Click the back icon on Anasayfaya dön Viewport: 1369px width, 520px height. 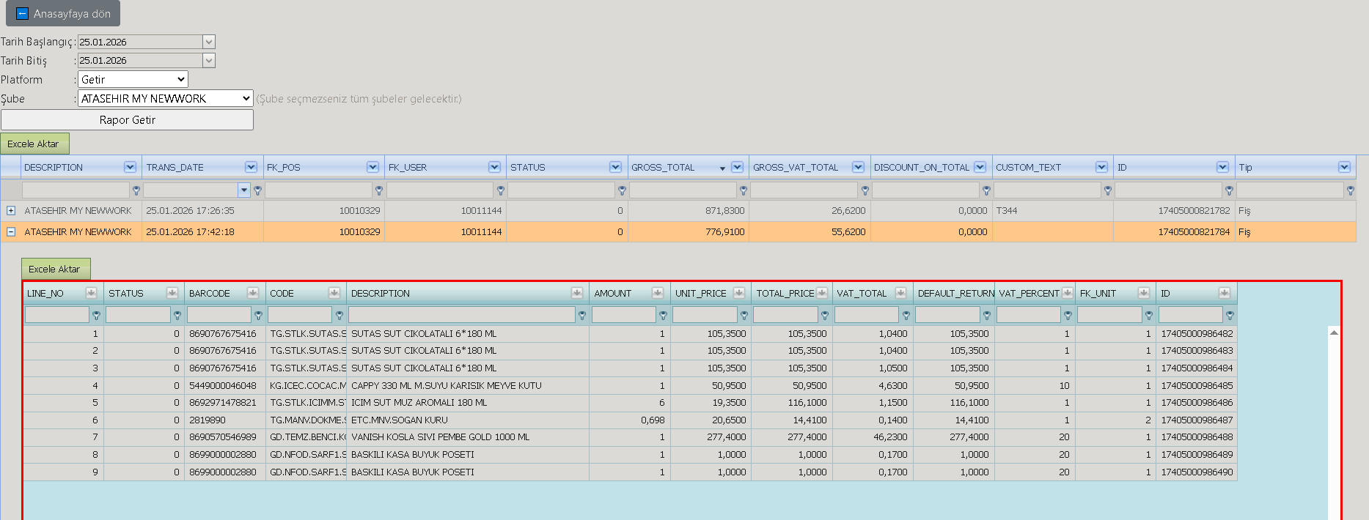tap(22, 14)
